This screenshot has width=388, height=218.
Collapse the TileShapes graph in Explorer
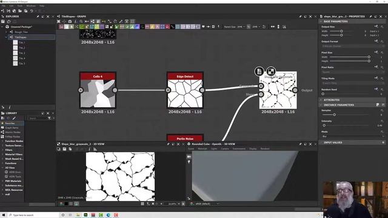pos(6,38)
